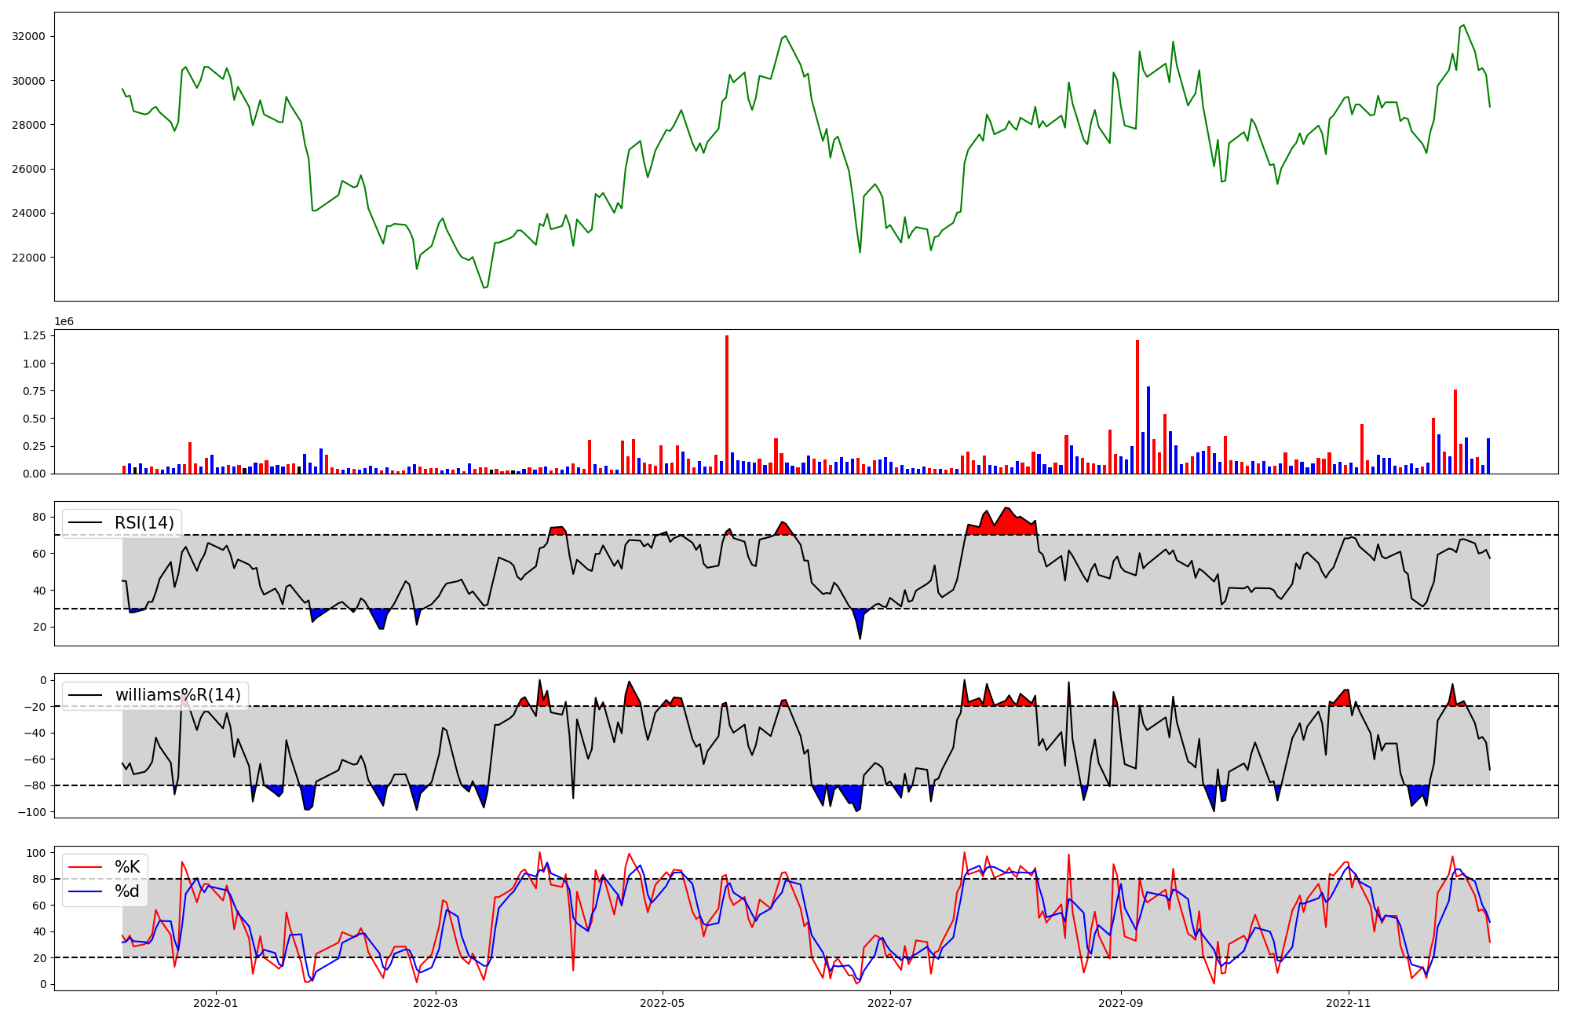
Task: Click the 2022-05 x-axis date label
Action: pyautogui.click(x=663, y=1003)
